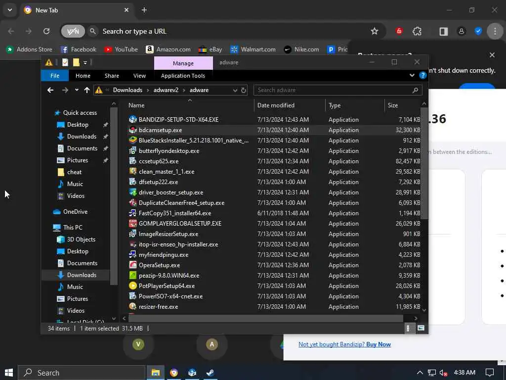
Task: Show hidden system tray icons
Action: [x=420, y=373]
